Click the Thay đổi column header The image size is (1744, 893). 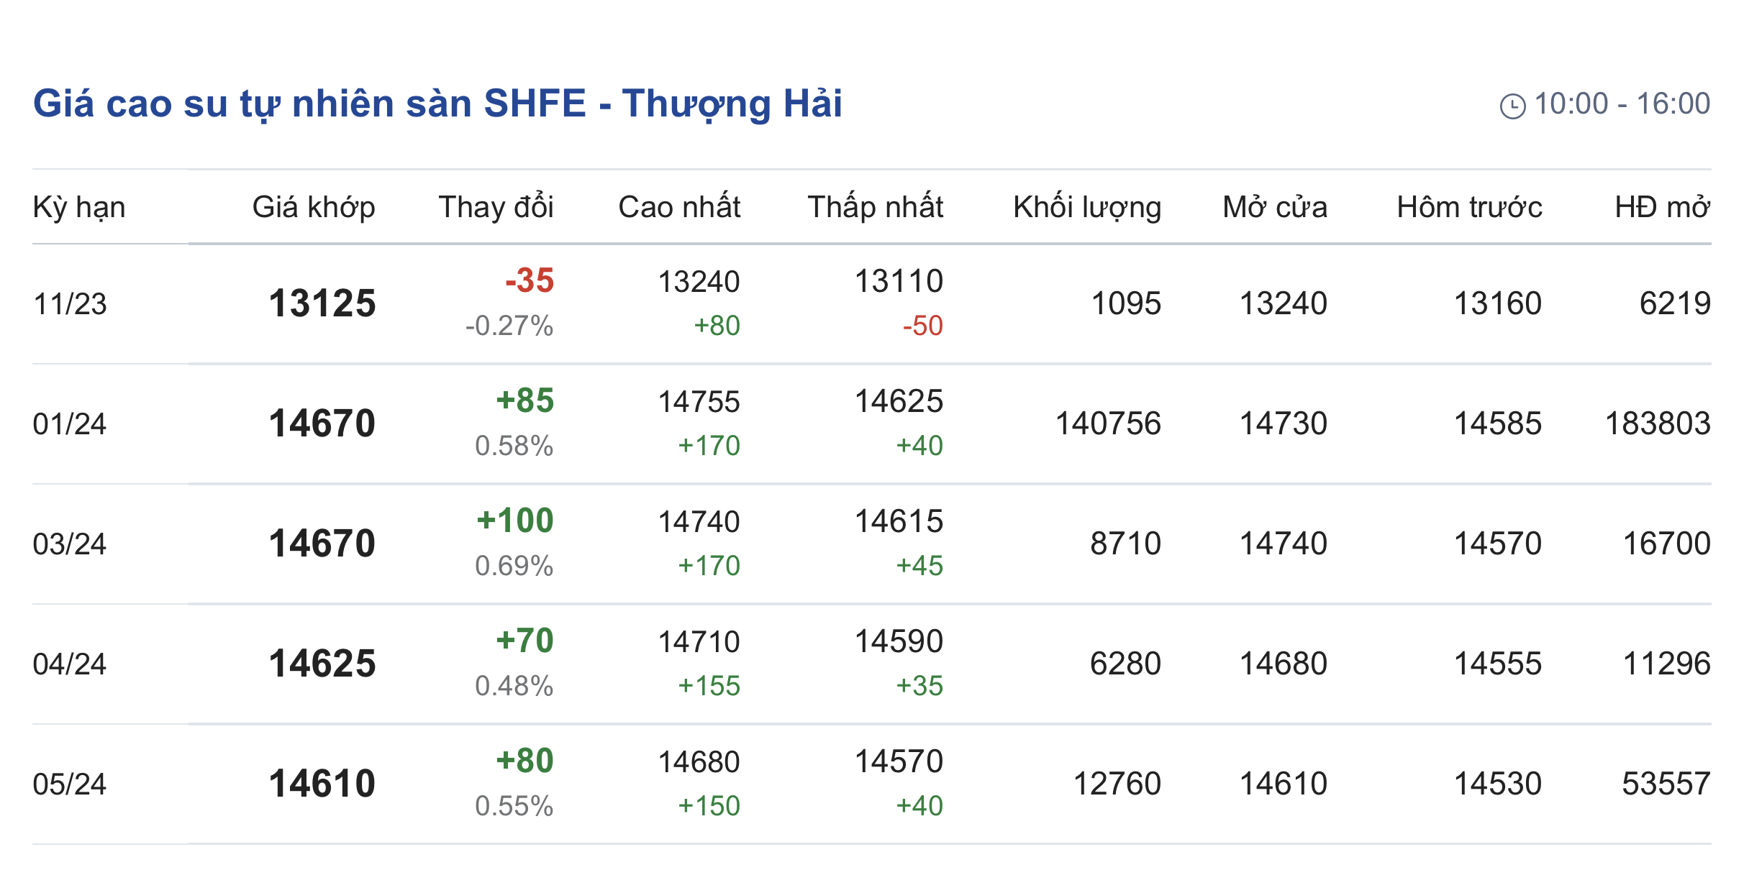(x=496, y=207)
